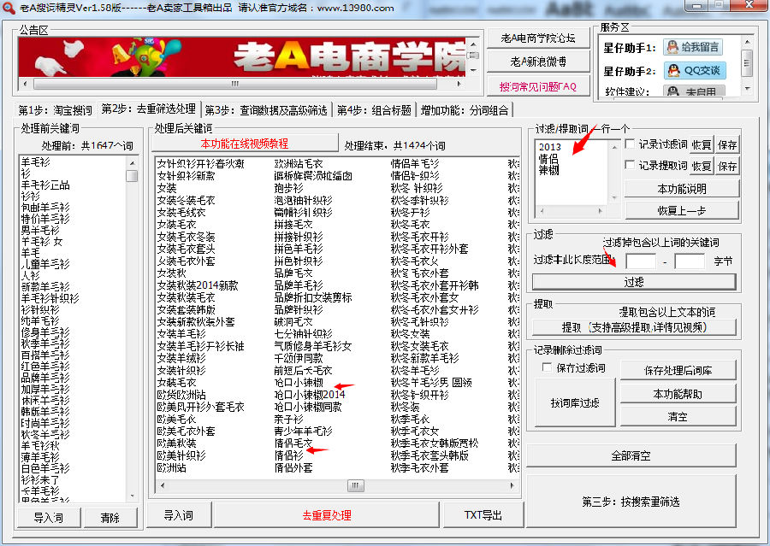The height and width of the screenshot is (546, 770).
Task: Click the 处理后关键词 horizontal scrollbar thumb
Action: [356, 485]
